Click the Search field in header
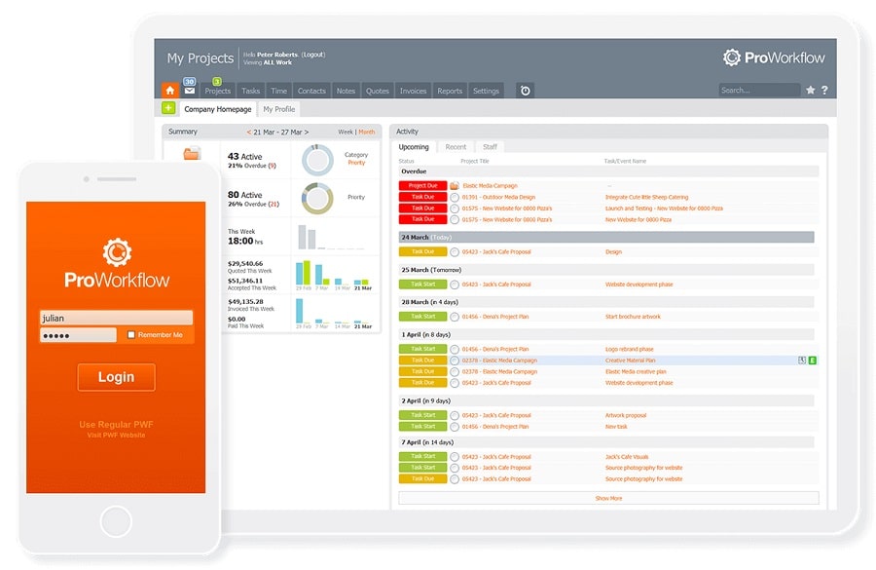This screenshot has width=876, height=570. coord(759,90)
